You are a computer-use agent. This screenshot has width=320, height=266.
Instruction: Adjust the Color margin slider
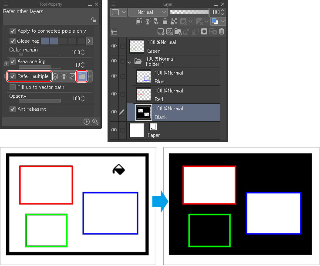coord(40,55)
